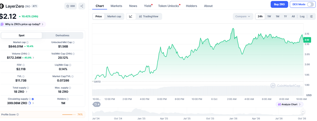317x121 pixels.
Task: Open the Yield tab
Action: pyautogui.click(x=148, y=6)
